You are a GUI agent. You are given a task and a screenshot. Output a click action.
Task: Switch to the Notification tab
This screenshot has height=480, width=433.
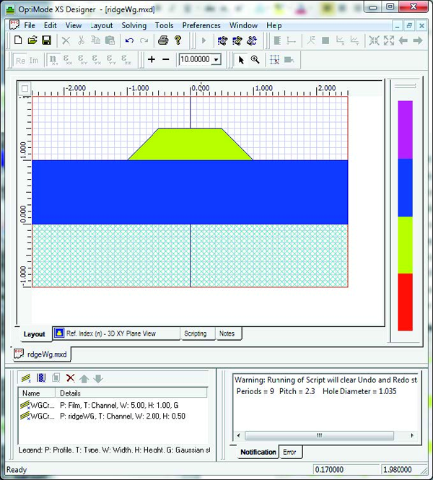click(x=258, y=452)
